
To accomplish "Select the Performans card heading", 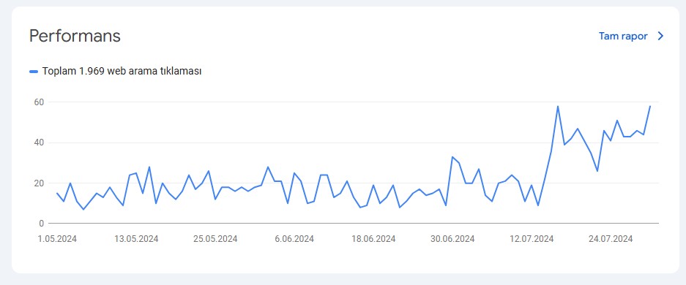I will click(75, 37).
